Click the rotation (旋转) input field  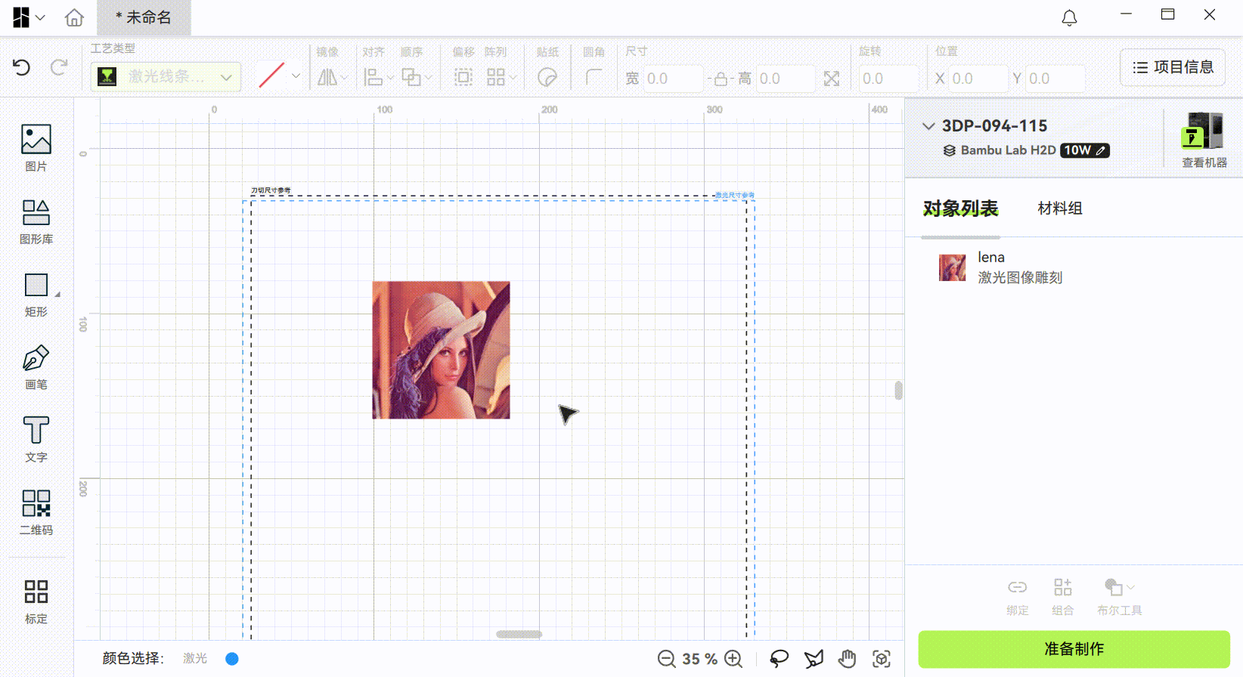[x=888, y=79]
